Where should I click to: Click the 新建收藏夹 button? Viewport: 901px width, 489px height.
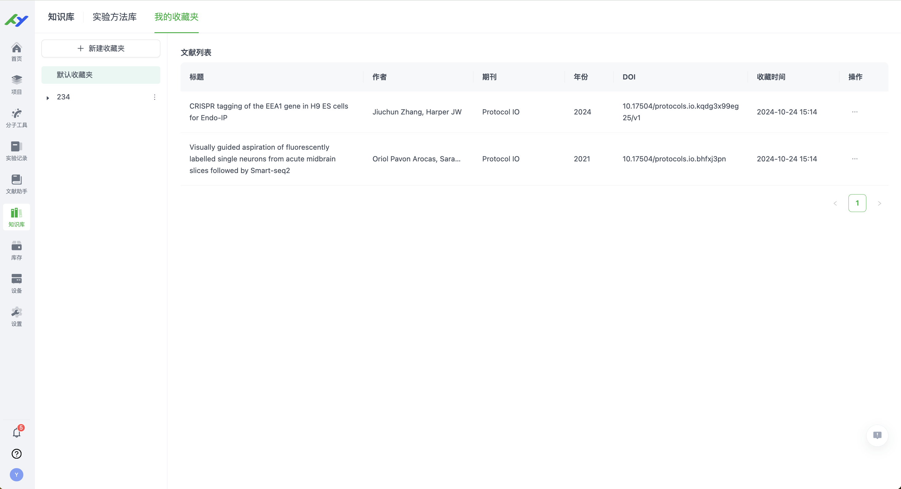coord(101,48)
